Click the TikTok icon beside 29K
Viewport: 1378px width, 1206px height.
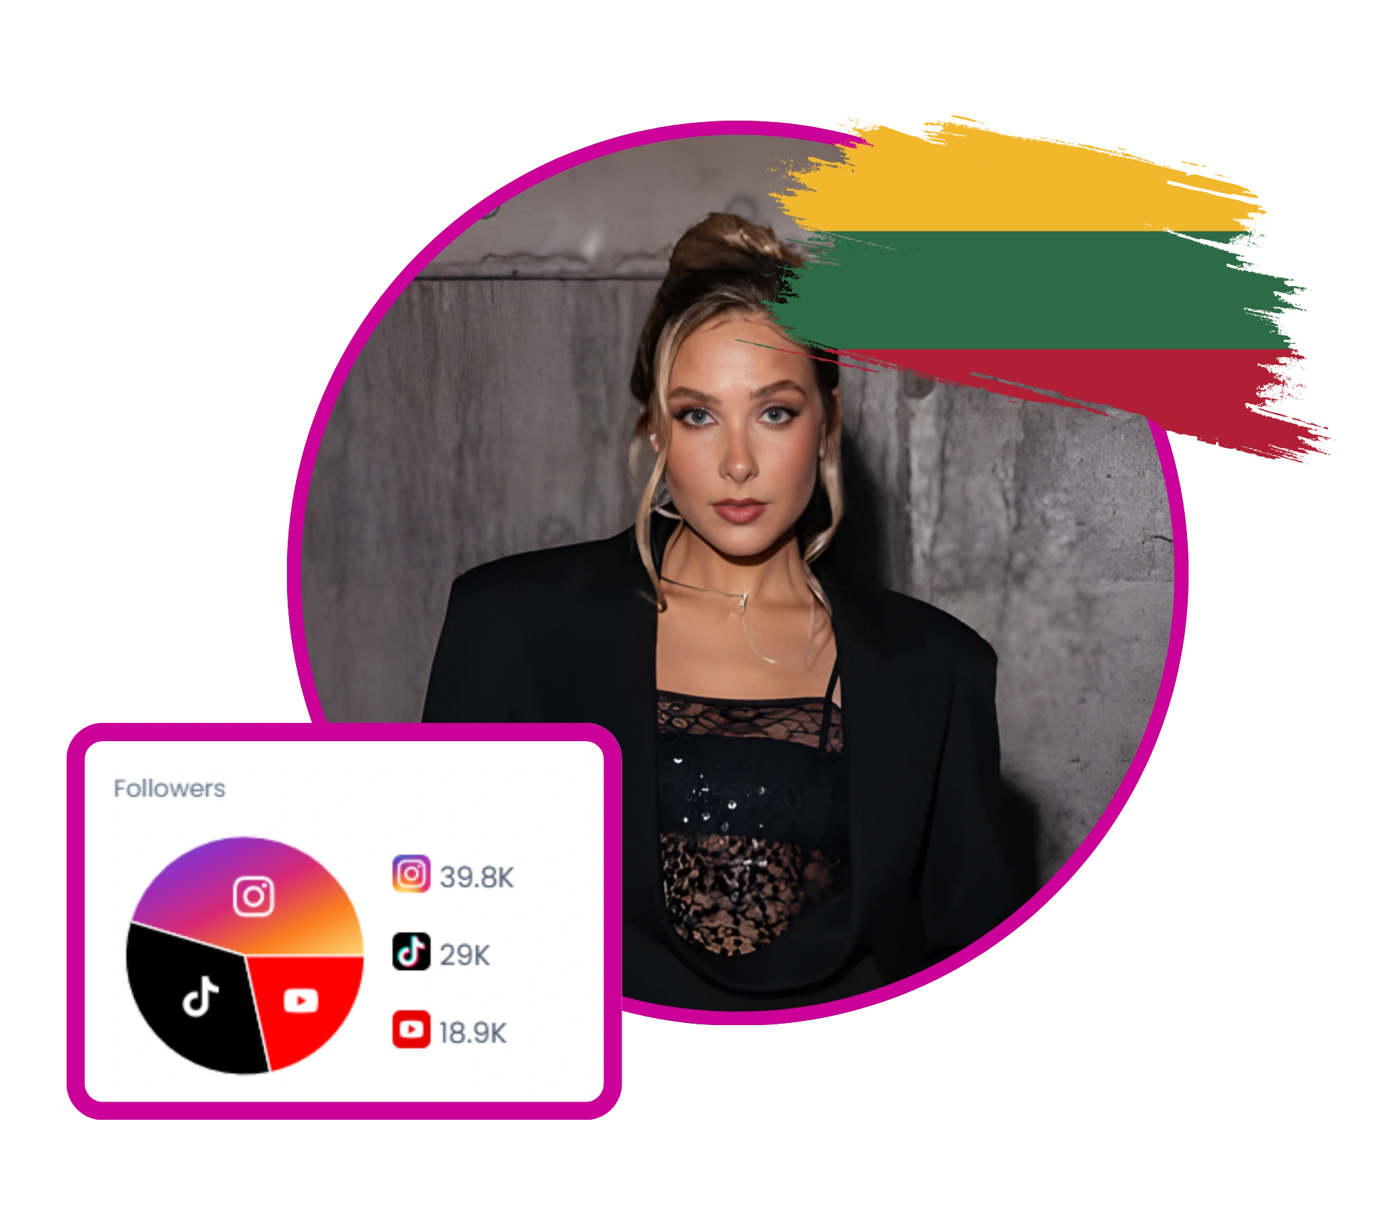click(410, 951)
